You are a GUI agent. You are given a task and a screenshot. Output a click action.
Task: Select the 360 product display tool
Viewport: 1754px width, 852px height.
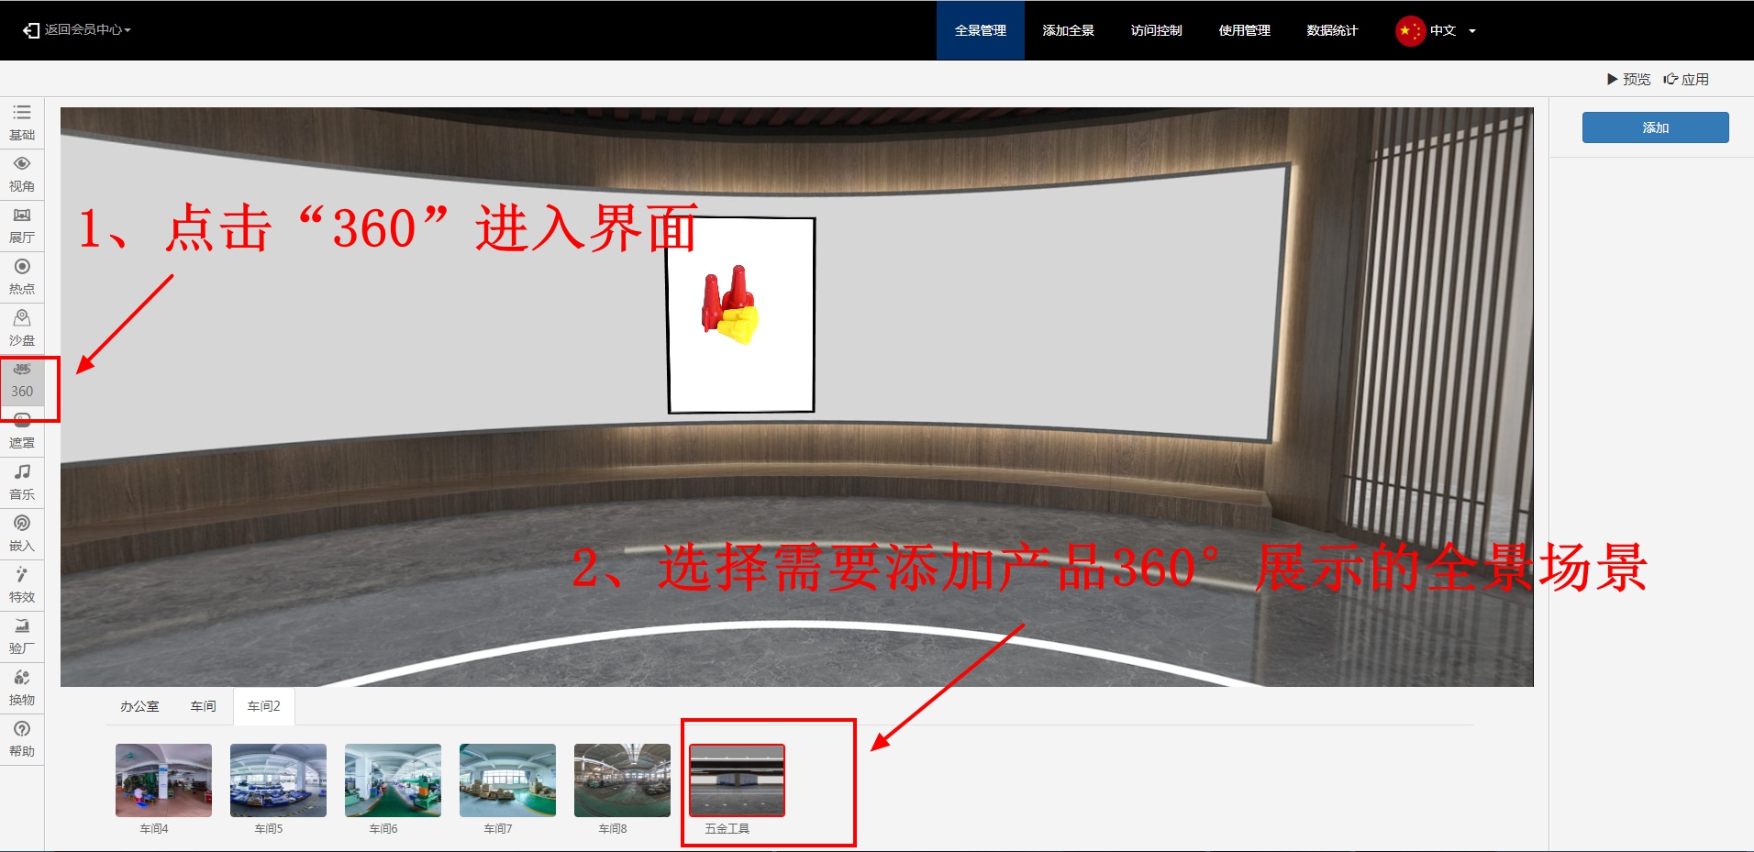click(22, 381)
